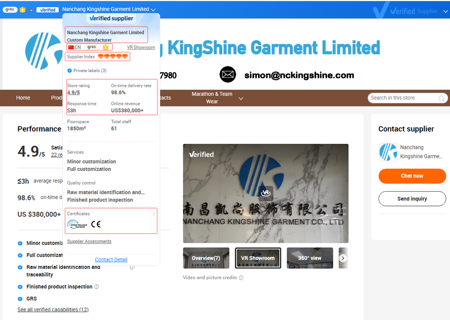Click next arrow in thumbnail carousel
The height and width of the screenshot is (320, 450).
343,258
